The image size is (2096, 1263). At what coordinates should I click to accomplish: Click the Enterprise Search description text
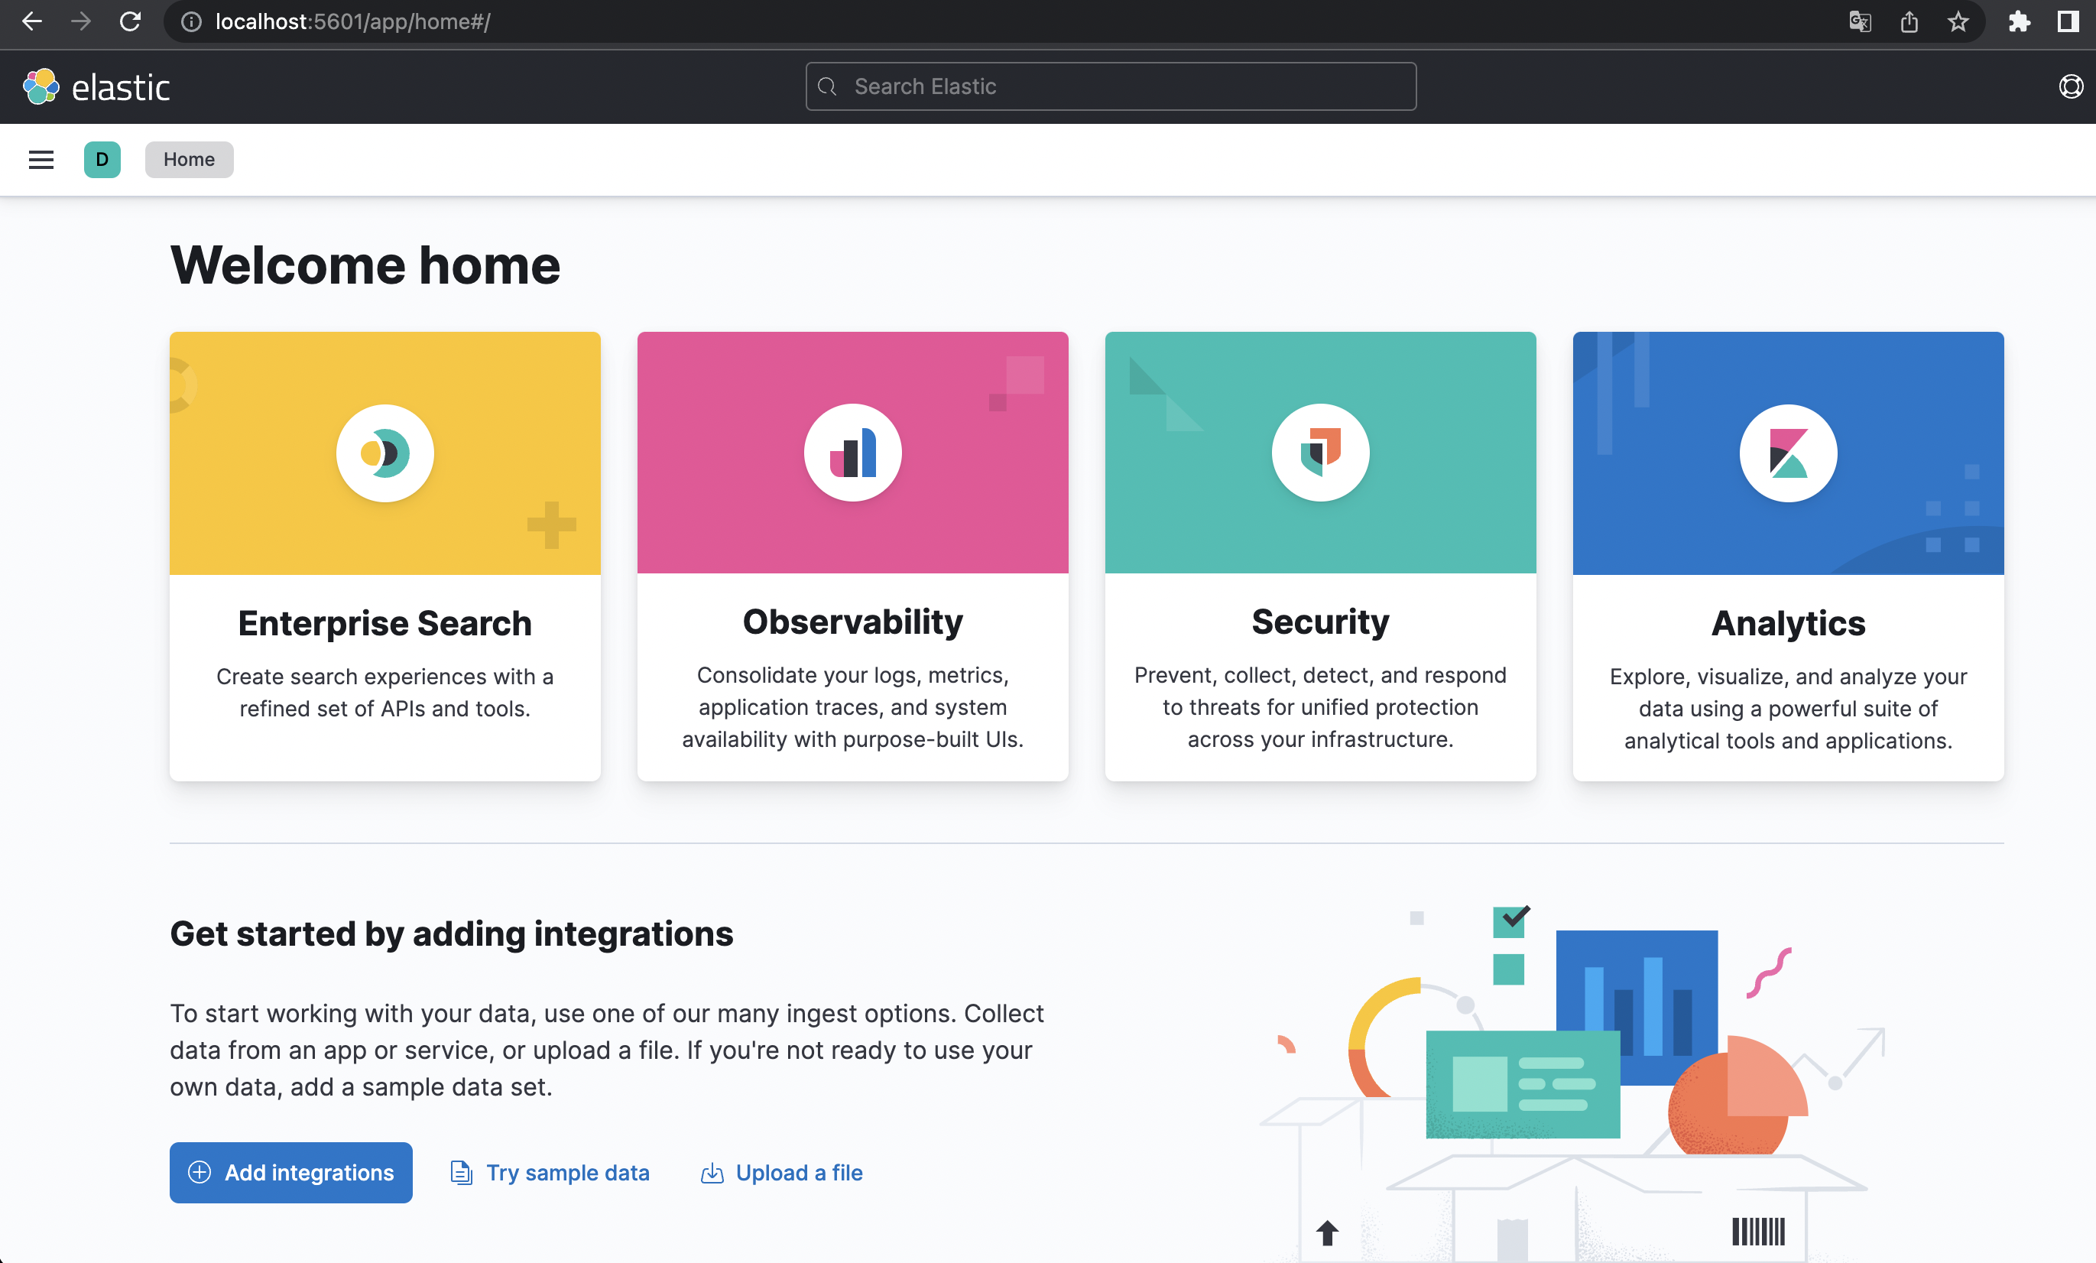coord(385,693)
